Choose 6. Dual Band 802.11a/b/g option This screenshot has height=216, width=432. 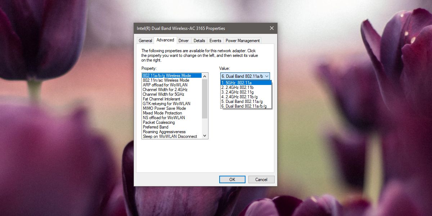(x=246, y=106)
